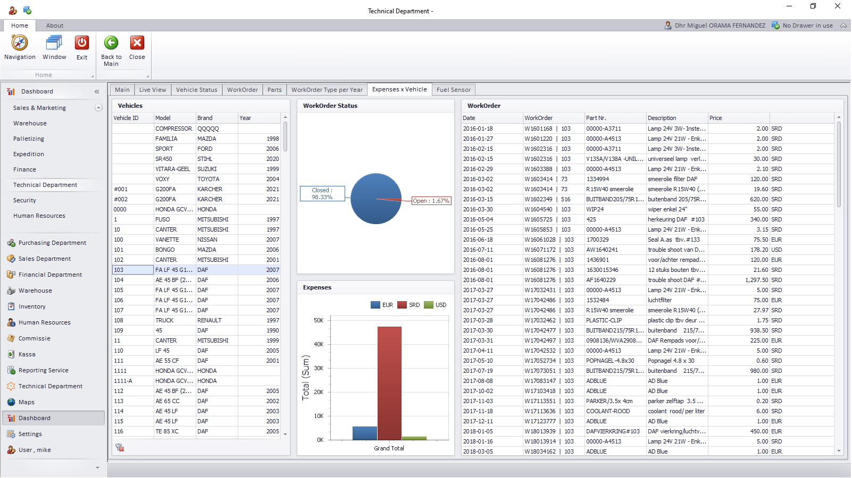852x478 pixels.
Task: Open the About ribbon tab
Action: pyautogui.click(x=54, y=25)
